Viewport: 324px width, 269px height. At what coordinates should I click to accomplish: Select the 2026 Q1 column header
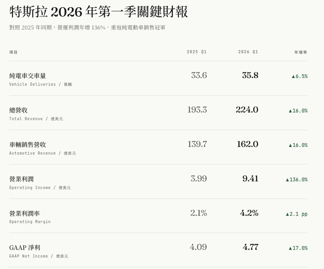(x=248, y=52)
